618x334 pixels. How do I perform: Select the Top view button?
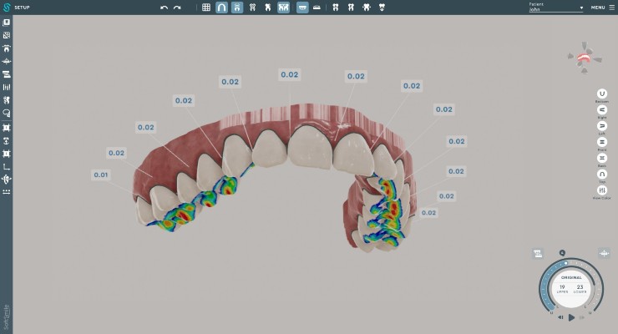[x=601, y=174]
